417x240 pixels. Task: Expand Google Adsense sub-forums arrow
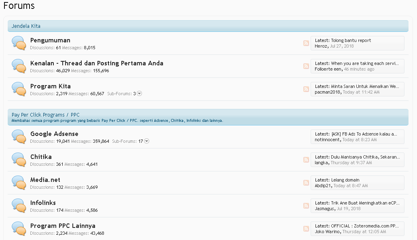point(146,141)
